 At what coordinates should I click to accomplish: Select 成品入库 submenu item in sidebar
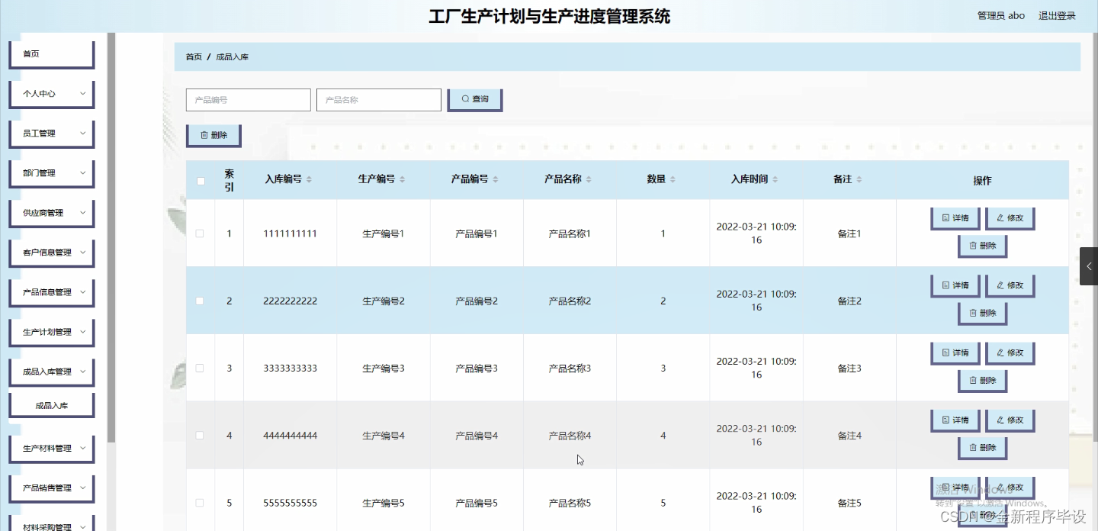[51, 404]
